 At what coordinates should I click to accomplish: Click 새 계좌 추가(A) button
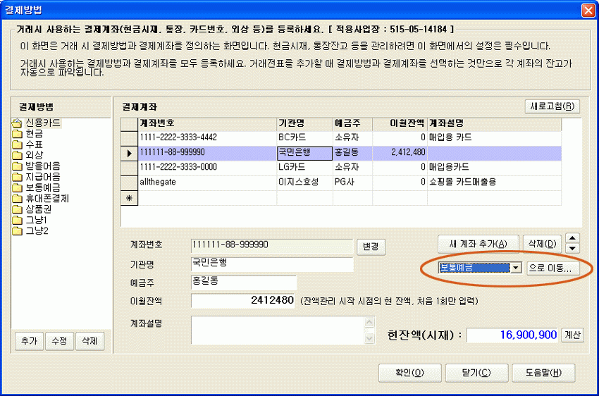tap(478, 244)
